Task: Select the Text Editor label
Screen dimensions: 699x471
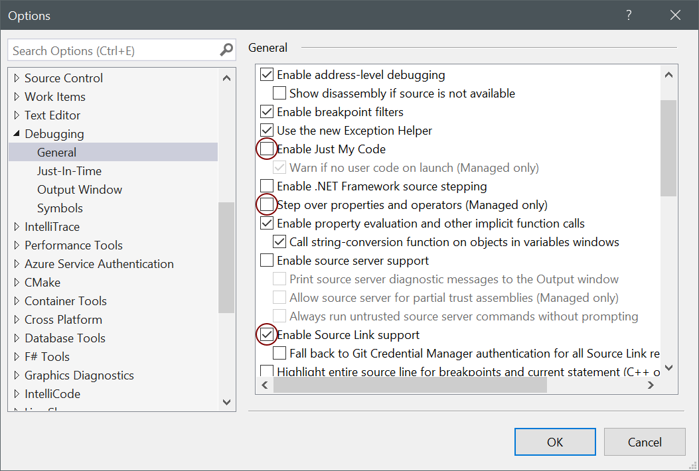Action: click(52, 115)
